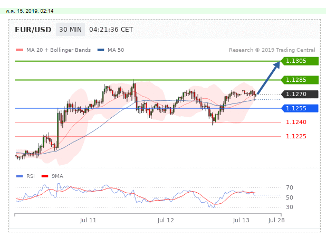
Task: Click the MA 20 + Bollinger Bands legend swatch
Action: [x=20, y=50]
